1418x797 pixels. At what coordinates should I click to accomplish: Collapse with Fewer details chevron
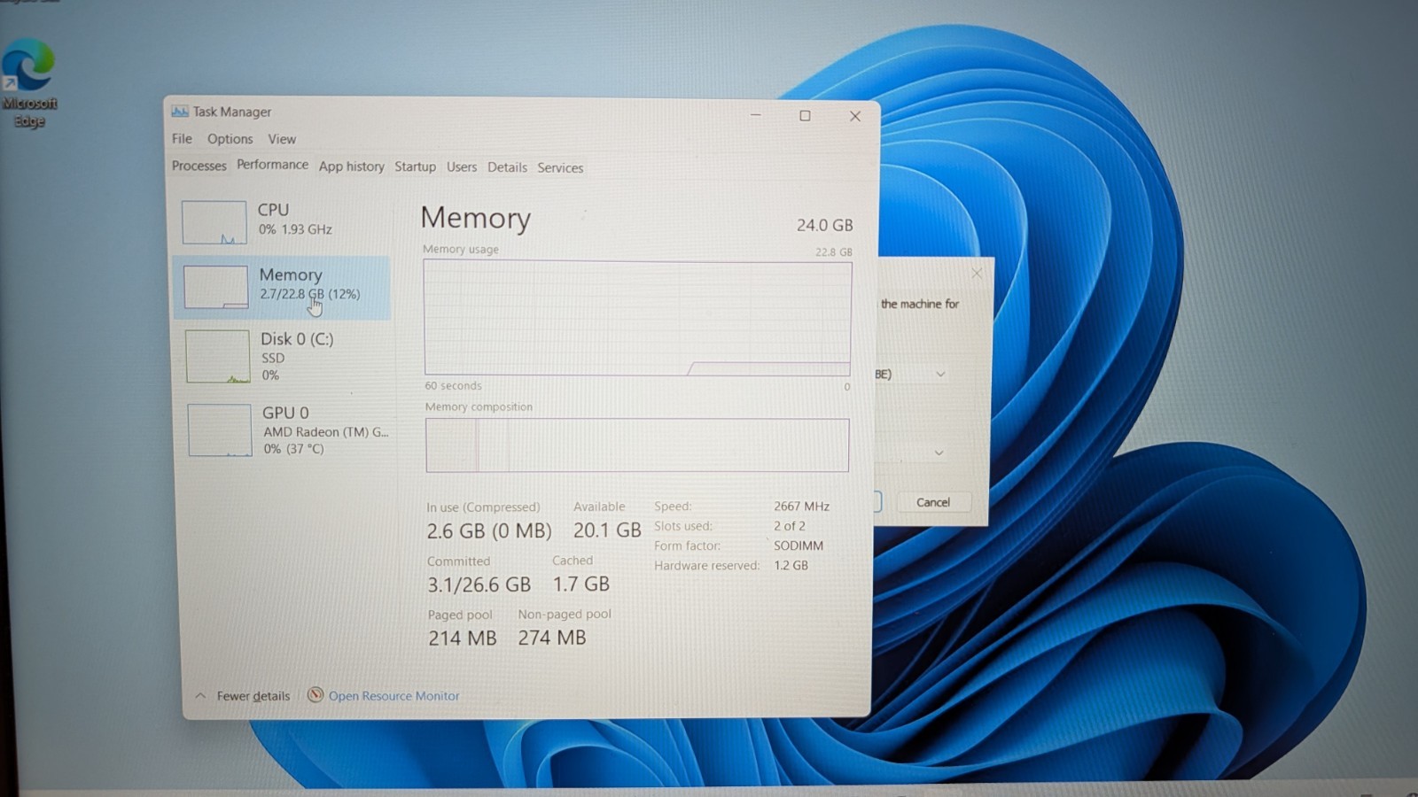coord(200,696)
